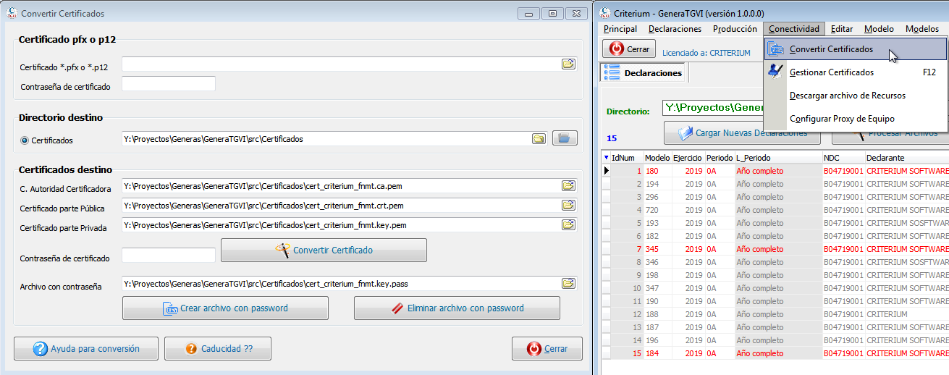The width and height of the screenshot is (949, 375).
Task: Click Crear archivo con password button
Action: (225, 308)
